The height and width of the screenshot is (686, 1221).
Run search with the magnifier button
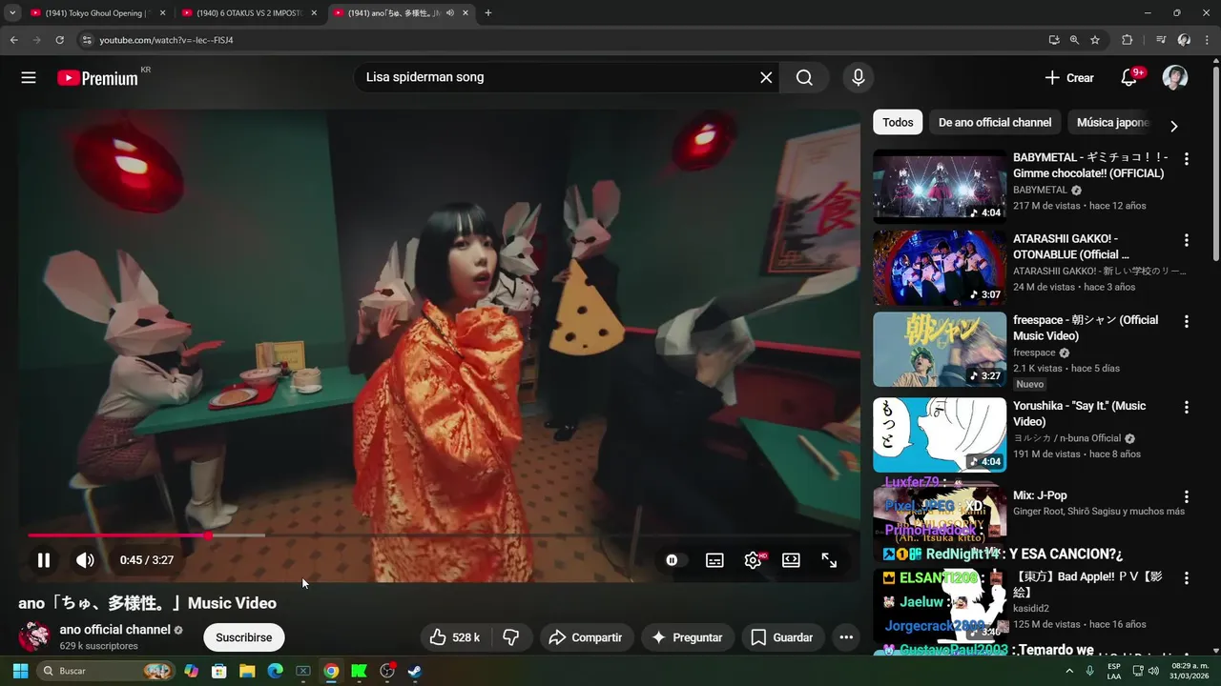804,77
